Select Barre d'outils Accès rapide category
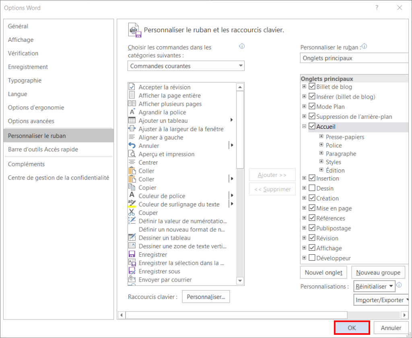The height and width of the screenshot is (338, 412). click(59, 150)
